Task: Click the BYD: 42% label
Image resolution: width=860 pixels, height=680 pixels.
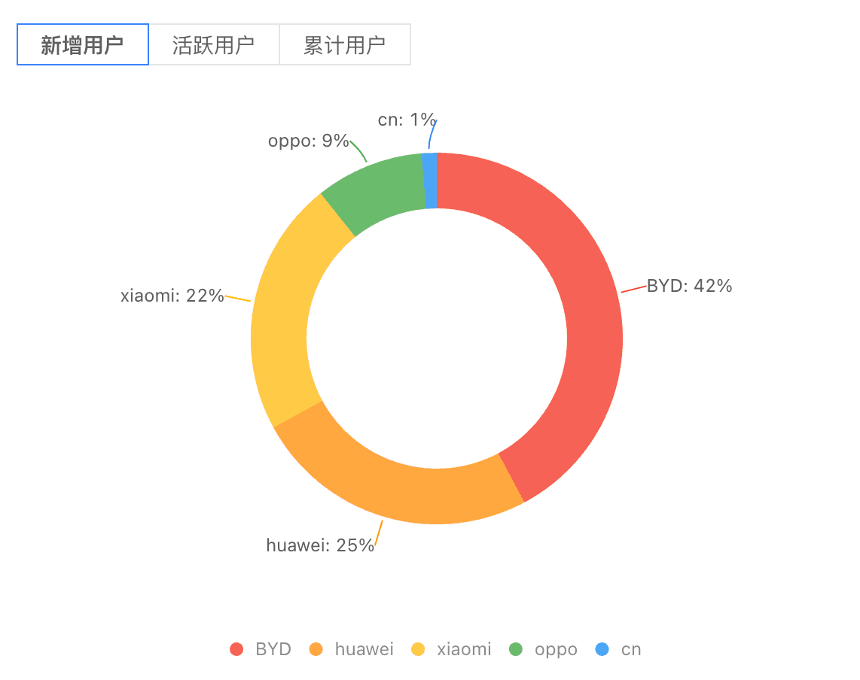Action: (690, 286)
